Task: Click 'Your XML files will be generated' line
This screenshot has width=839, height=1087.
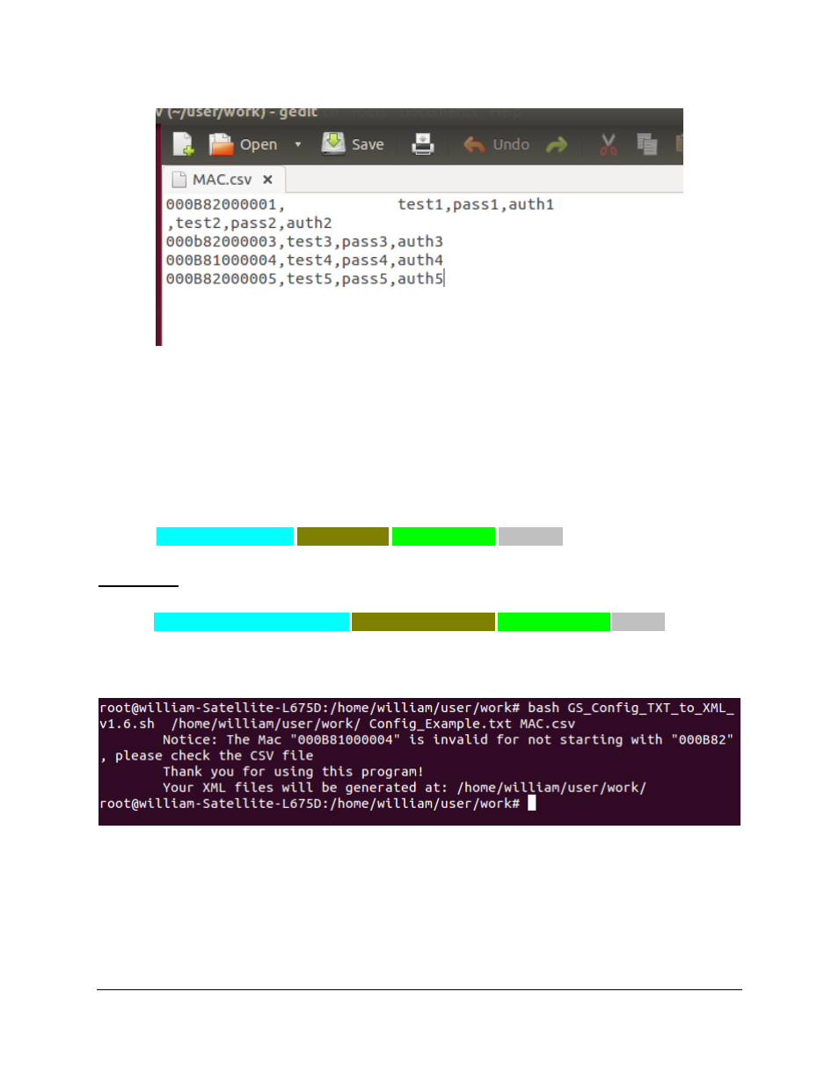Action: click(405, 787)
